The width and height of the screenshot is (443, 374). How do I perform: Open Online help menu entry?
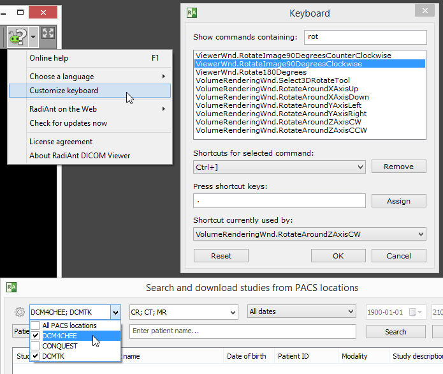pyautogui.click(x=90, y=58)
